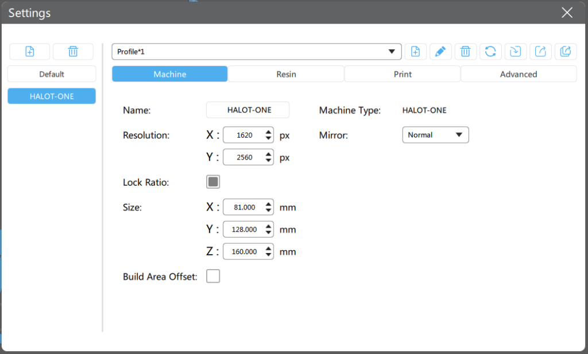
Task: Open the Profile*1 dropdown
Action: tap(257, 52)
